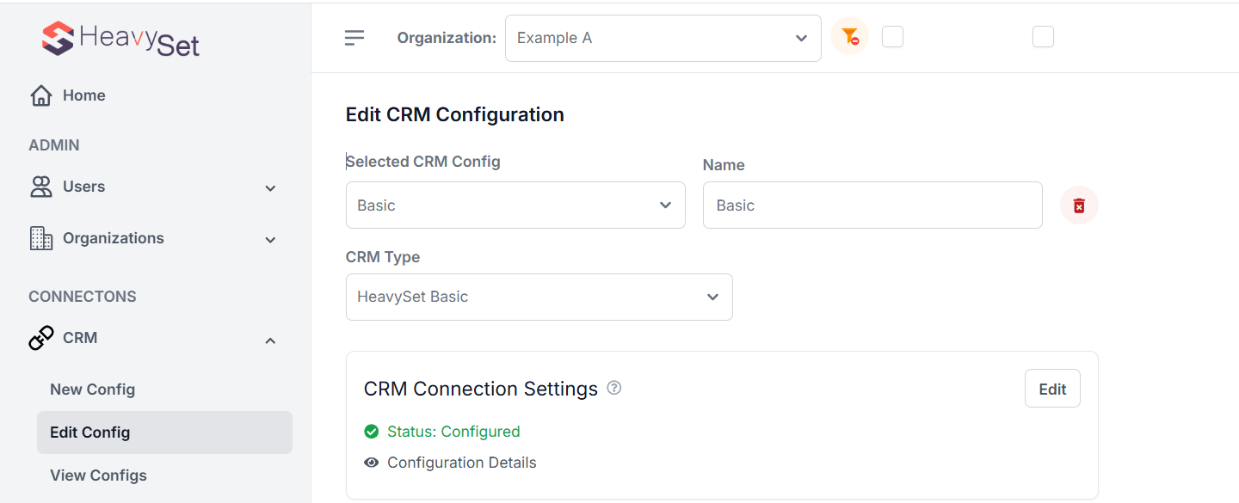The image size is (1239, 503).
Task: Click the orange clear filter icon
Action: [x=849, y=37]
